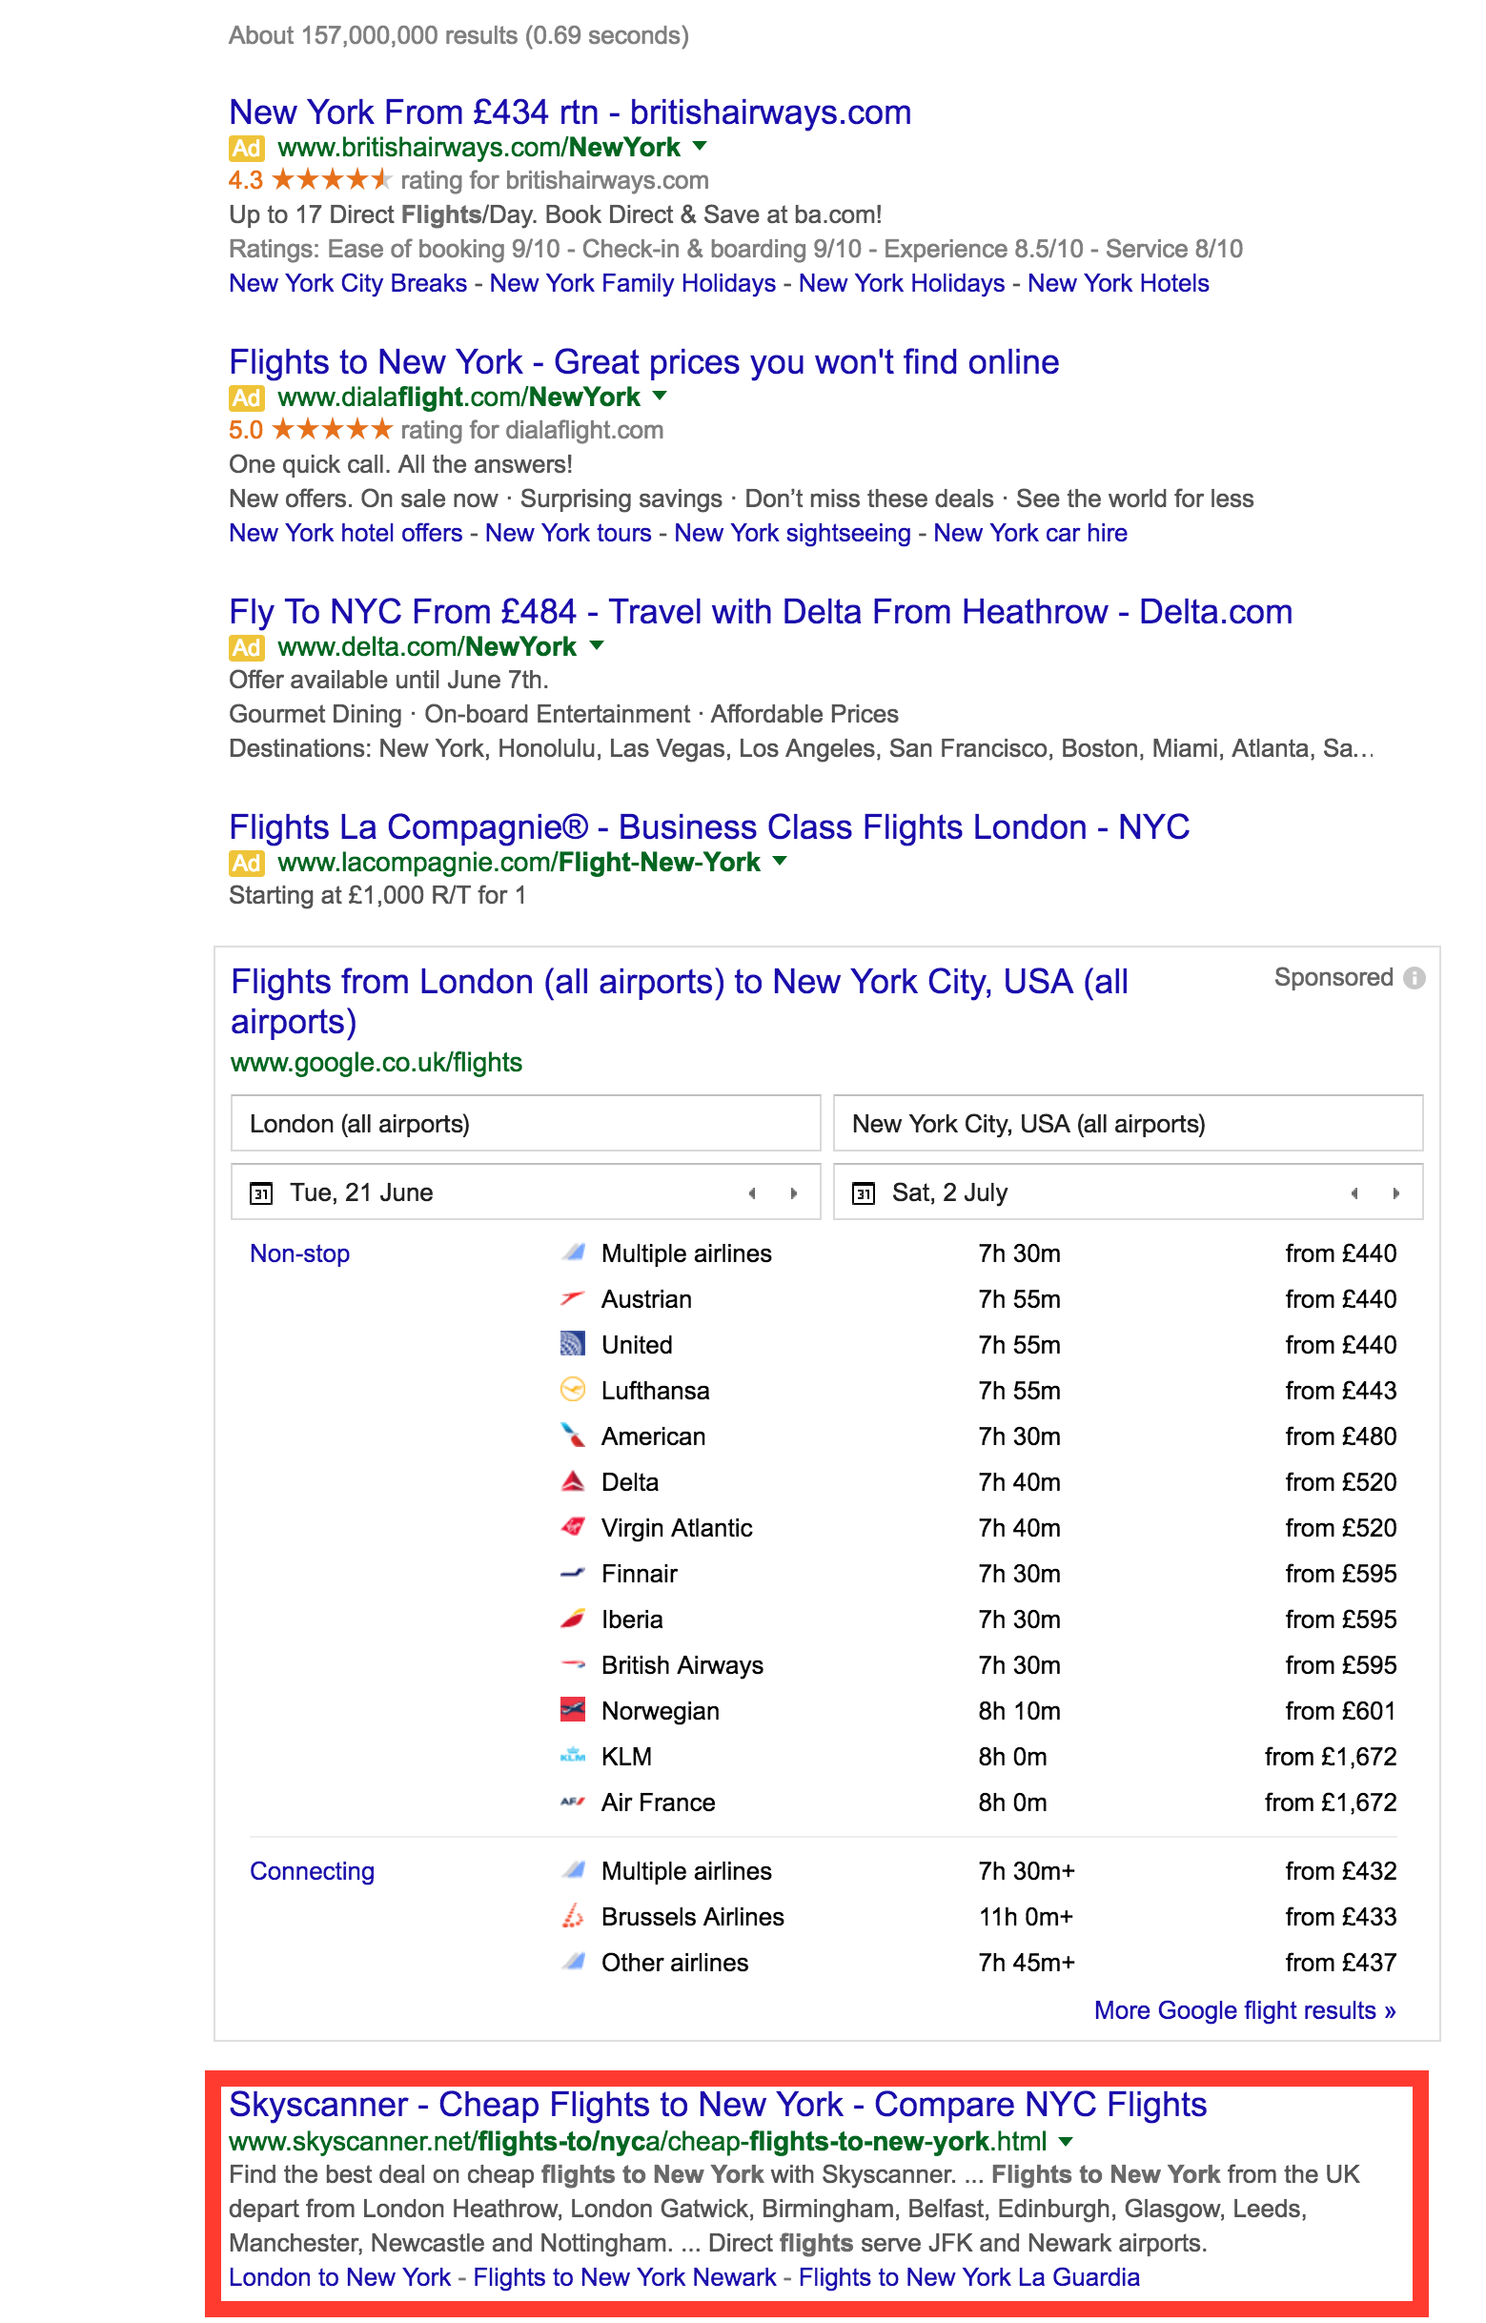Click the Norwegian airline logo icon

[x=573, y=1710]
